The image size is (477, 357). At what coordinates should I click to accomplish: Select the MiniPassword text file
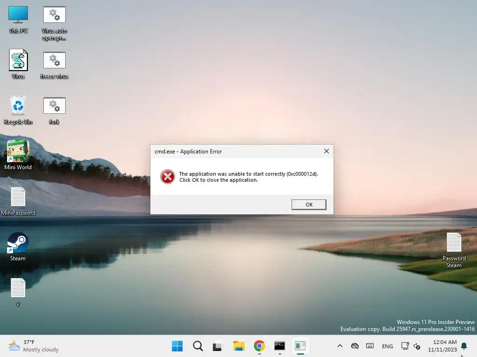[x=18, y=201]
